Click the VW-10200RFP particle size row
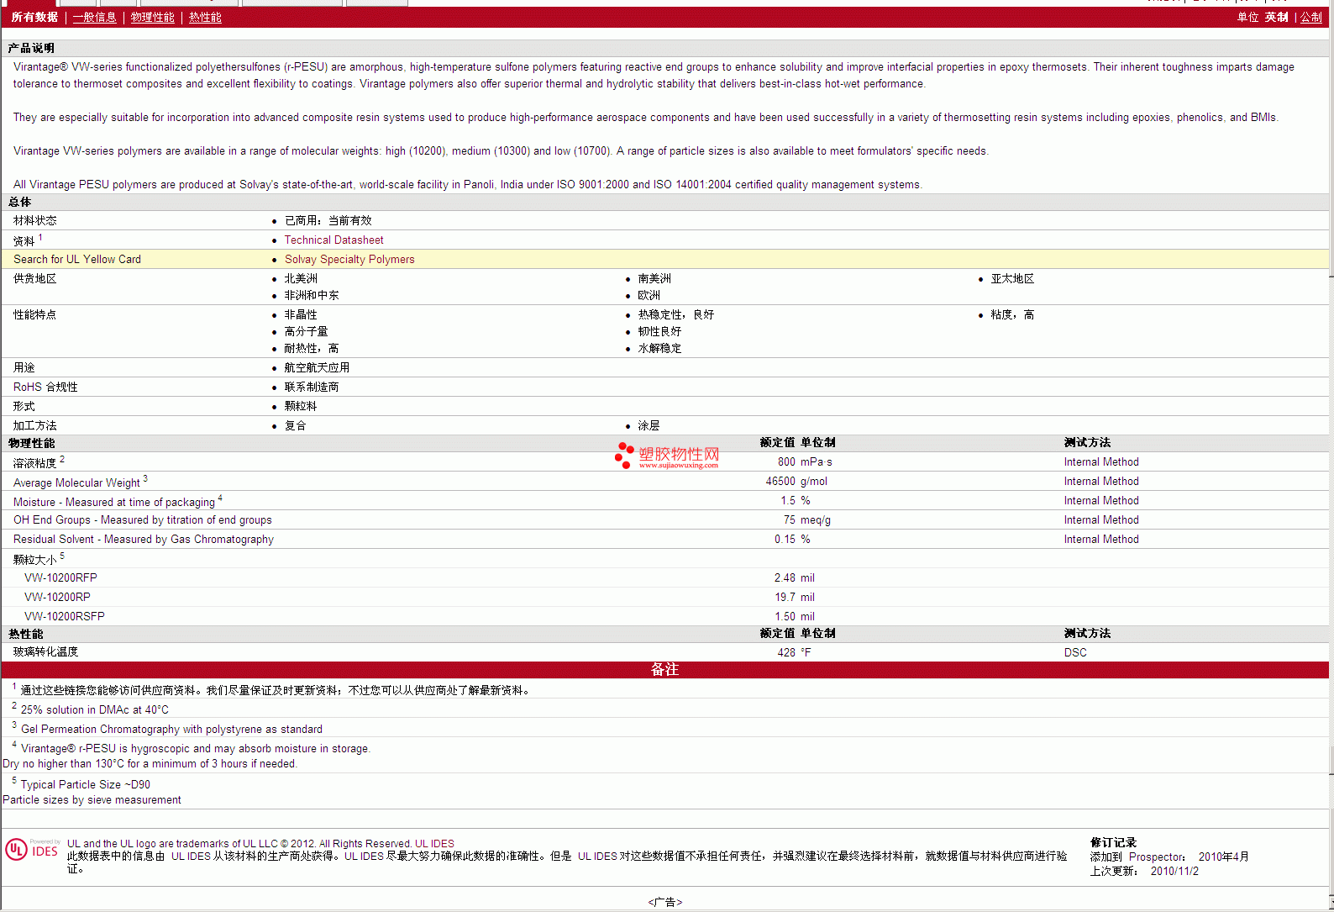The image size is (1334, 912). 61,577
